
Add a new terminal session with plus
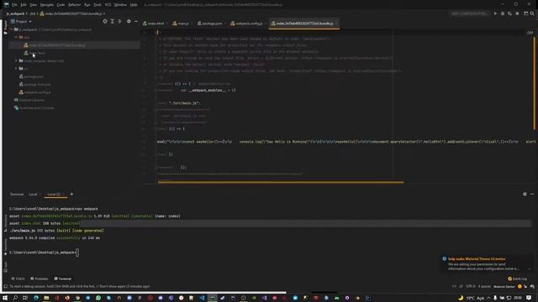coord(71,194)
